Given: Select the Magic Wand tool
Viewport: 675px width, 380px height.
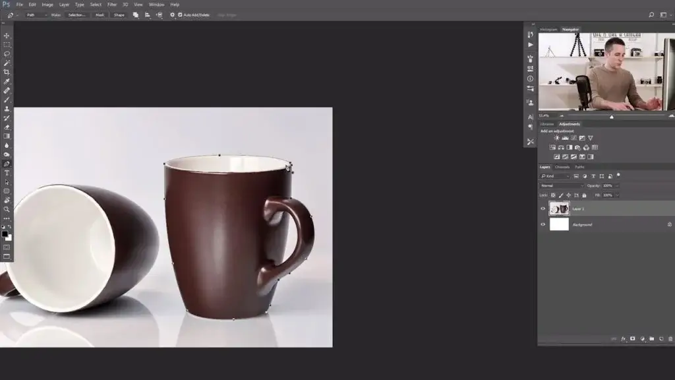Looking at the screenshot, I should click(x=7, y=63).
